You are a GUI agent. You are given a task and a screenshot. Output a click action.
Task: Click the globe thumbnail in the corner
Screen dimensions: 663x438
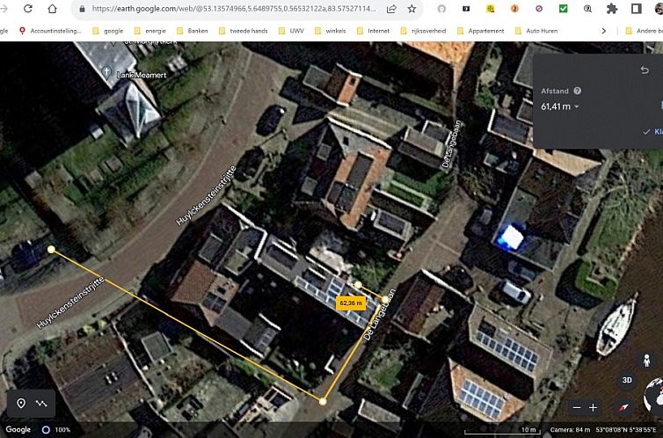653,395
